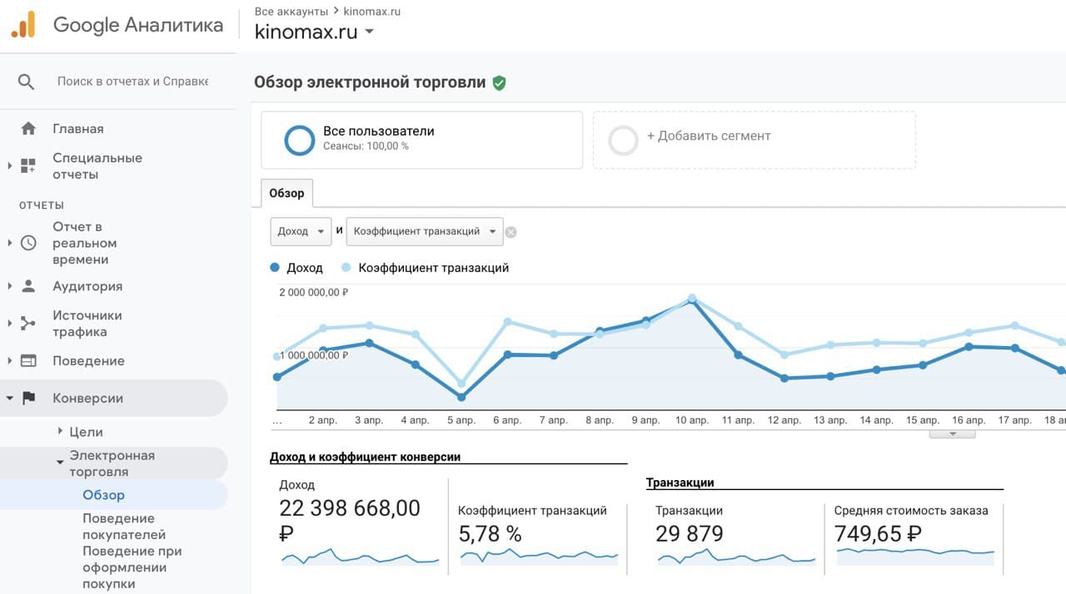This screenshot has width=1066, height=594.
Task: Collapse the Конверсии section arrow
Action: click(10, 398)
